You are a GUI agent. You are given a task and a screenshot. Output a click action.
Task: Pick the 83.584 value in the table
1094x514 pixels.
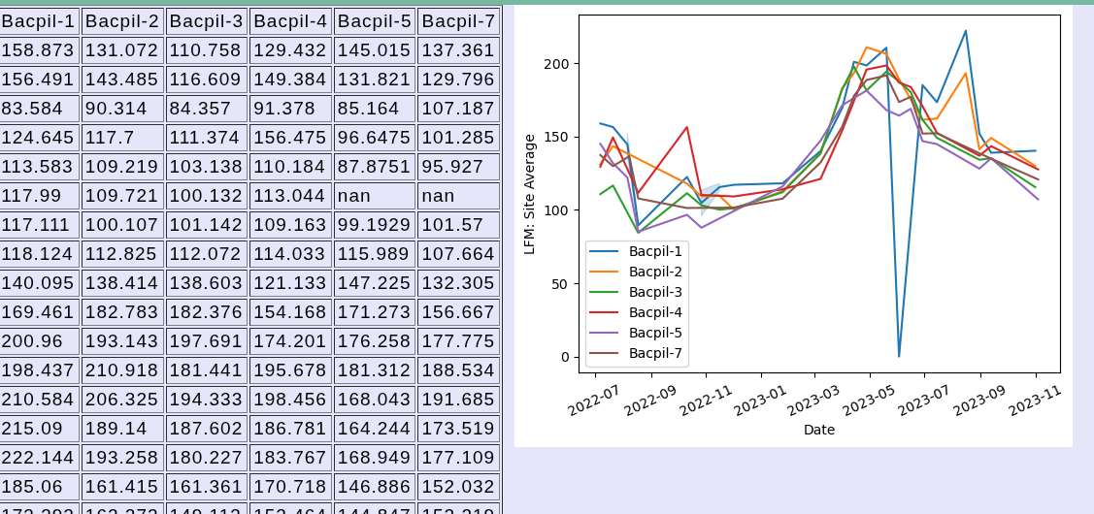pos(40,109)
